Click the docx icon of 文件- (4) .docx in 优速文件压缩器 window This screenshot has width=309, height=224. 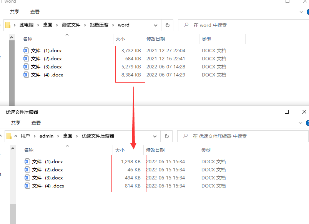point(27,186)
